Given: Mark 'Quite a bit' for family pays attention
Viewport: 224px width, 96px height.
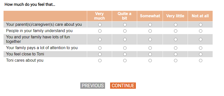Looking at the screenshot, I should pyautogui.click(x=125, y=48).
